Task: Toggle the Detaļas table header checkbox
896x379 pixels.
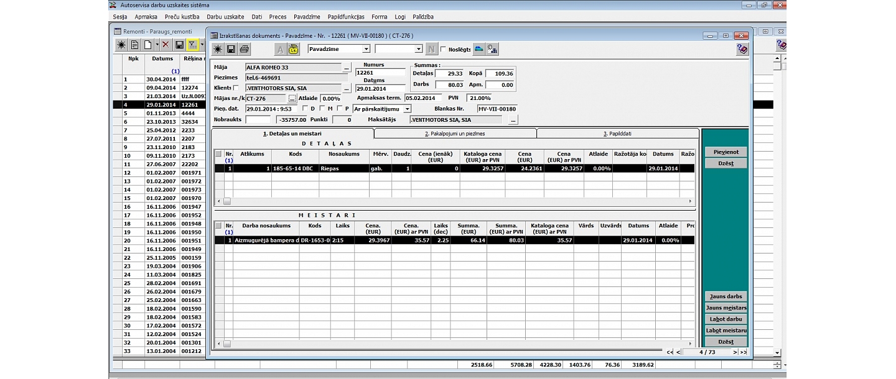Action: [x=218, y=153]
